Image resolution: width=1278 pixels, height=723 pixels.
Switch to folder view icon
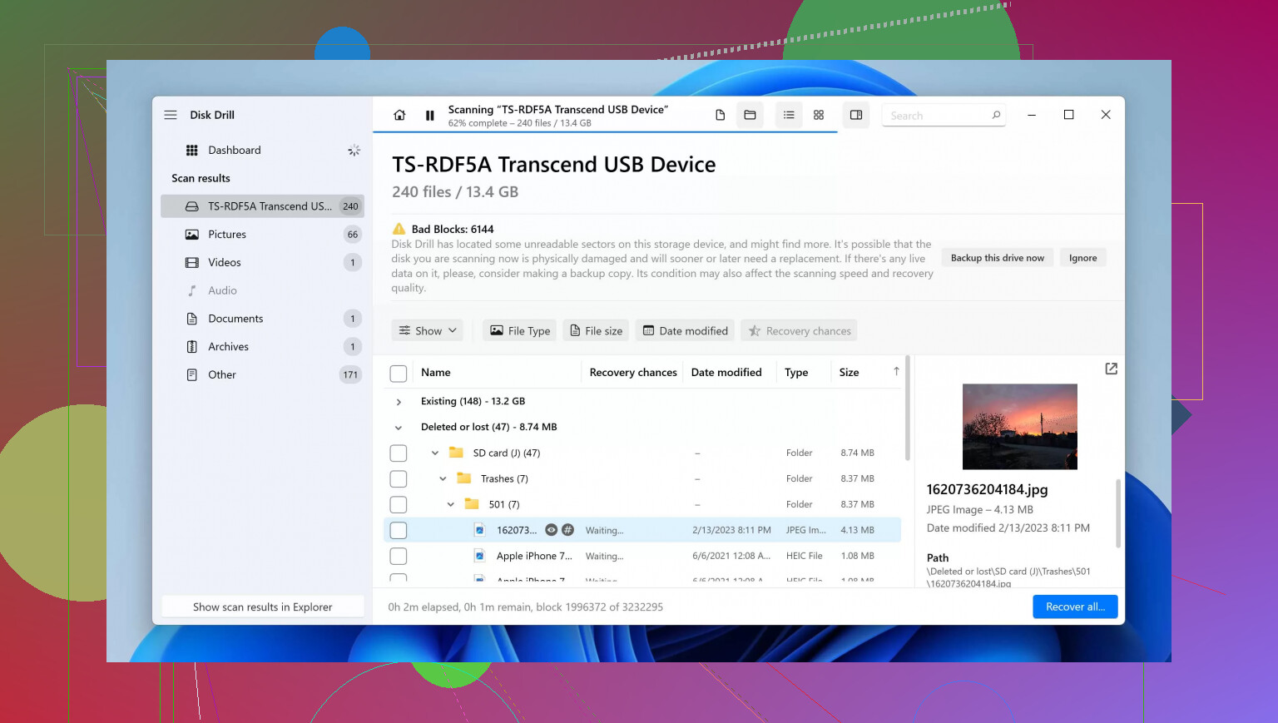(750, 116)
